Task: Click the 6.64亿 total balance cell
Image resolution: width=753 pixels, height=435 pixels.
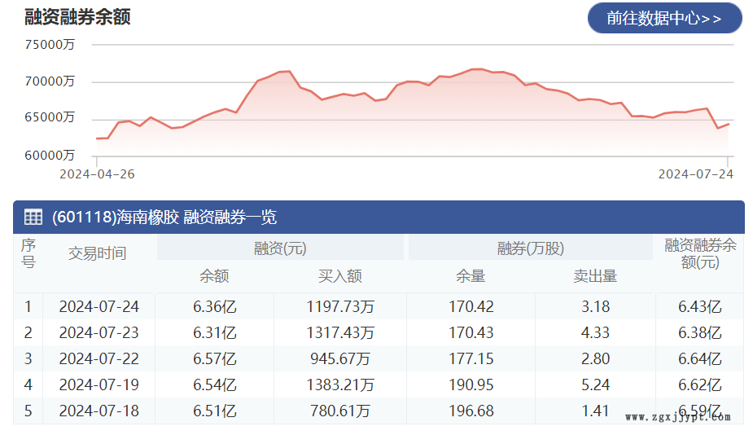Action: [x=700, y=358]
